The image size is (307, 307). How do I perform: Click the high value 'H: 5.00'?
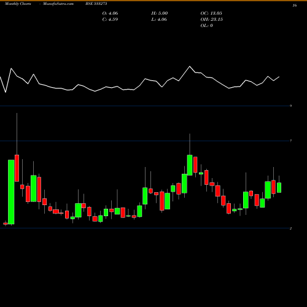(x=160, y=14)
